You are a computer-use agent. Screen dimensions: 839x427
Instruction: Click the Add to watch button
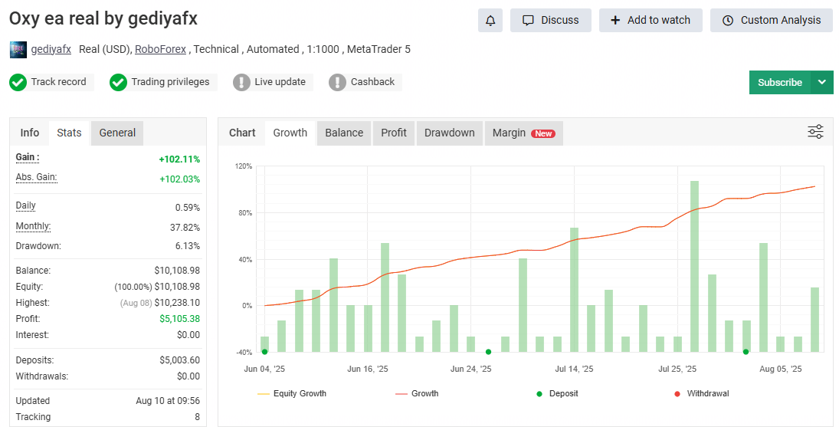pos(650,21)
